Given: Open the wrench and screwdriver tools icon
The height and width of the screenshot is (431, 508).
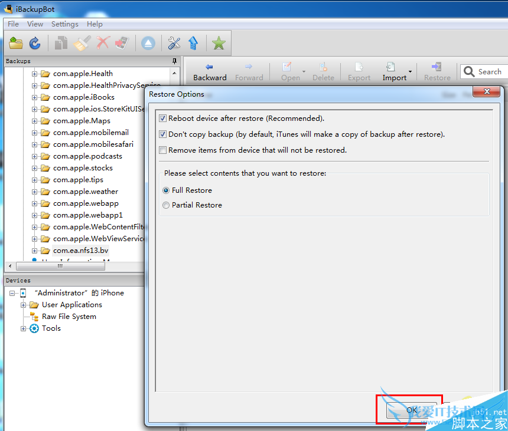Looking at the screenshot, I should tap(174, 43).
